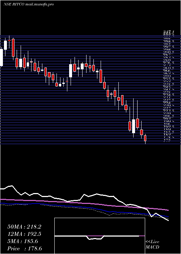Click the top price axis label 315.1
Screen dimensions: 181x254
169,33
